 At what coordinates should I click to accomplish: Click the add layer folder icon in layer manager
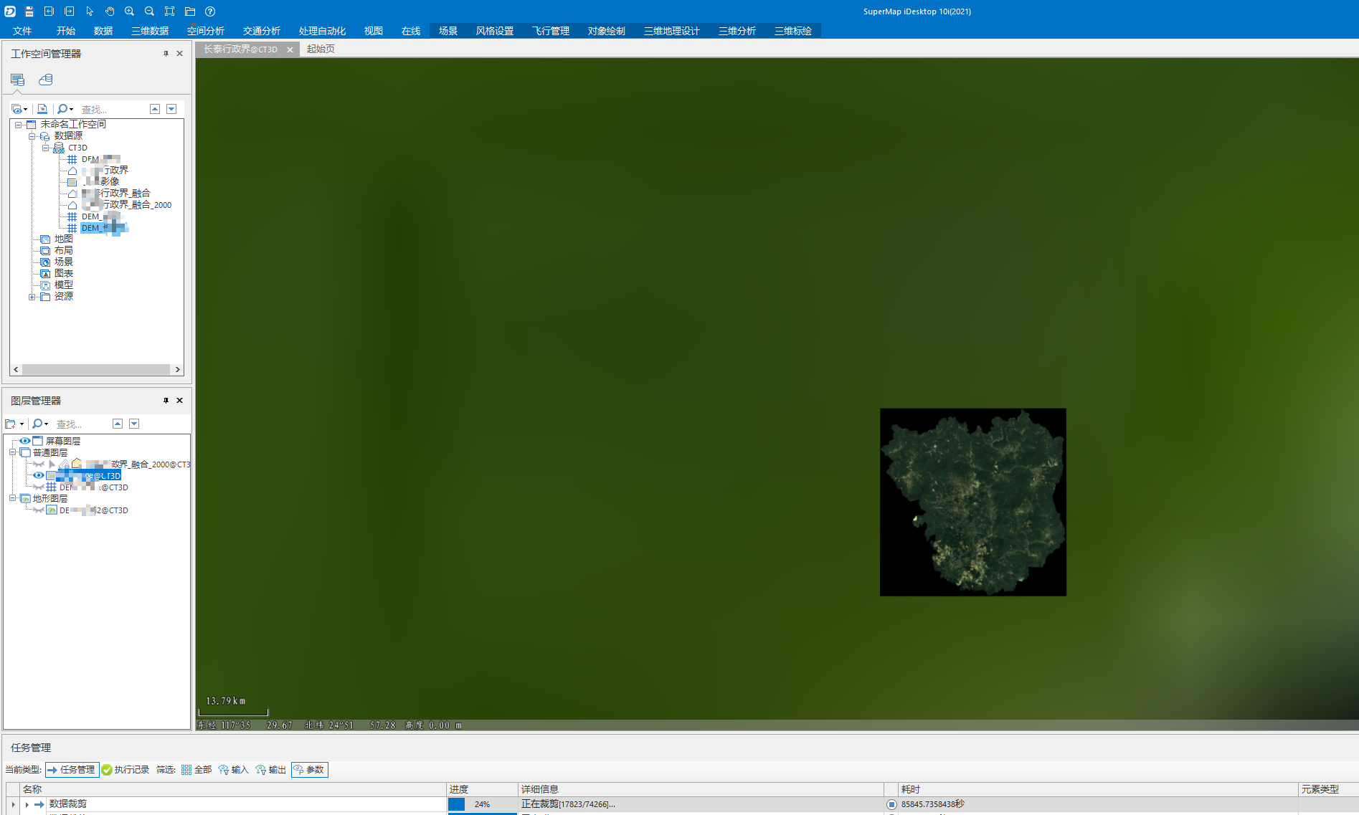coord(11,424)
